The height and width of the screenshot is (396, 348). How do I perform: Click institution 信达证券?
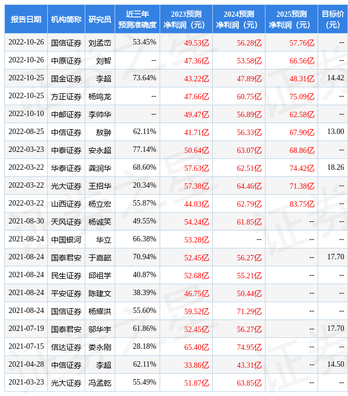[x=66, y=347]
